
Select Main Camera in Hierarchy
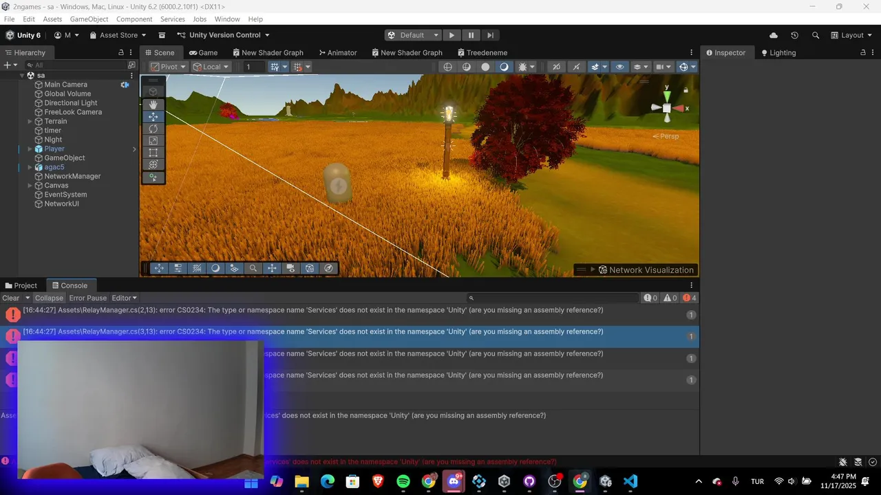pos(65,85)
